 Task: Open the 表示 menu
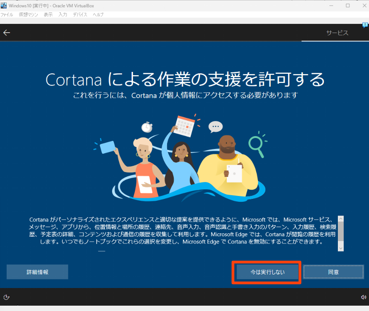tap(48, 14)
